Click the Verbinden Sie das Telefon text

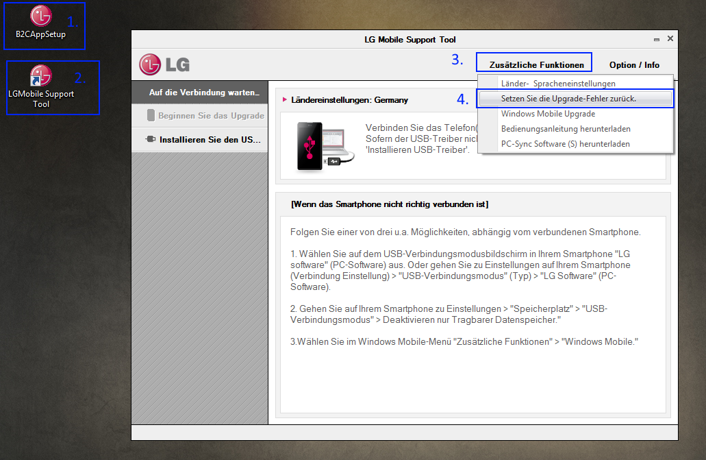(x=421, y=139)
